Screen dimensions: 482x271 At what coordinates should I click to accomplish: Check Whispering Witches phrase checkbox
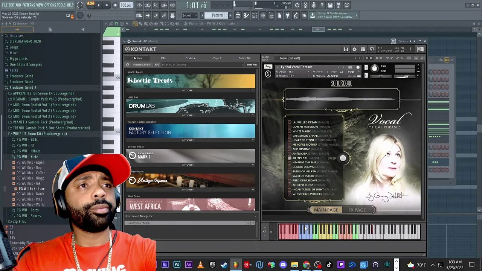coord(289,194)
